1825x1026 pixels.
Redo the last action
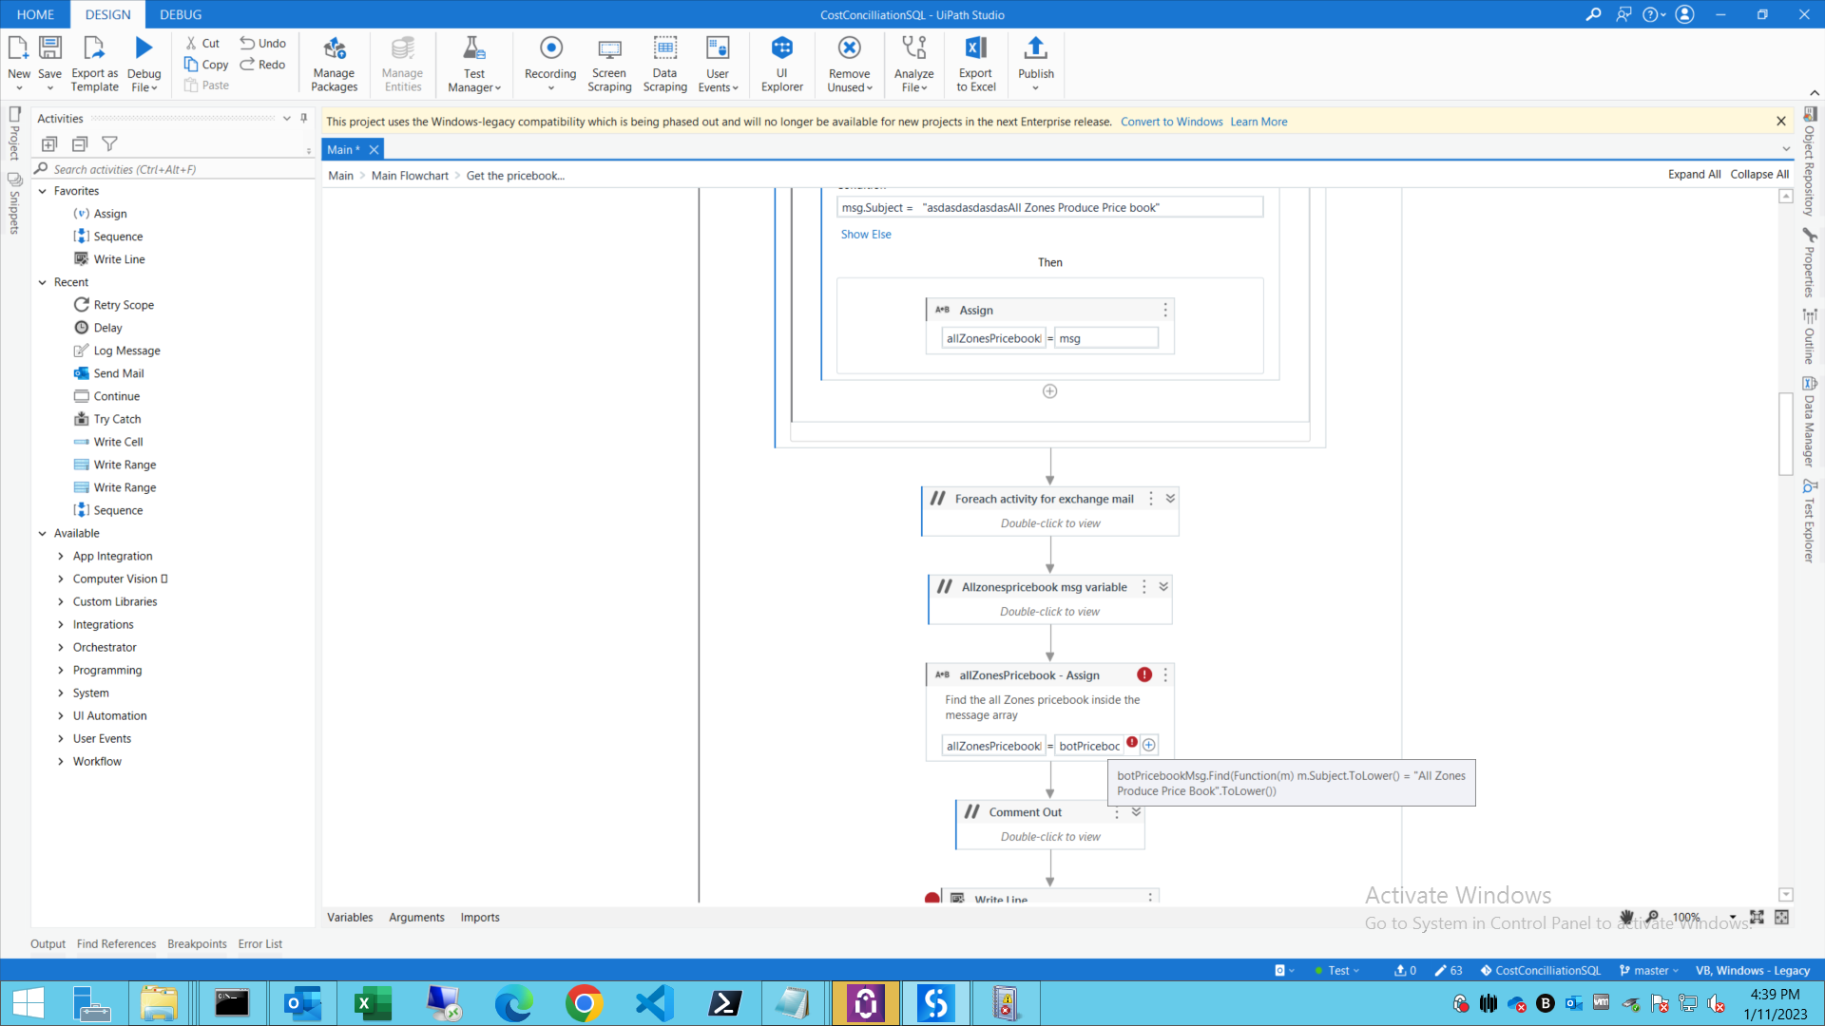point(262,65)
